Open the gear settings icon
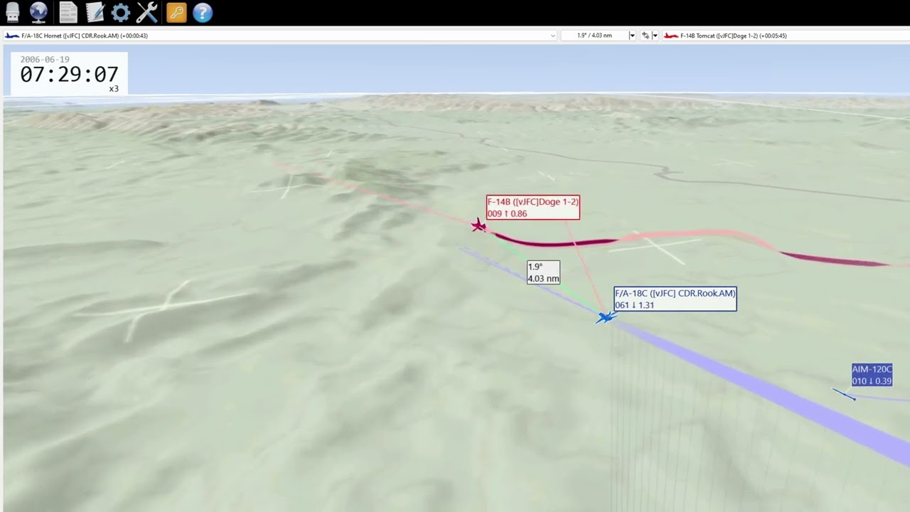This screenshot has height=512, width=910. [x=121, y=12]
